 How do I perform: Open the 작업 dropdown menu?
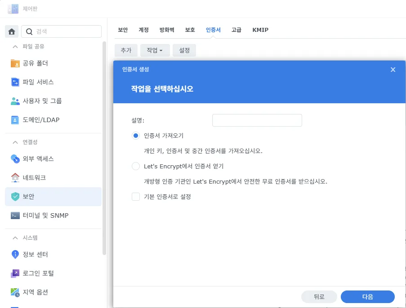[155, 51]
